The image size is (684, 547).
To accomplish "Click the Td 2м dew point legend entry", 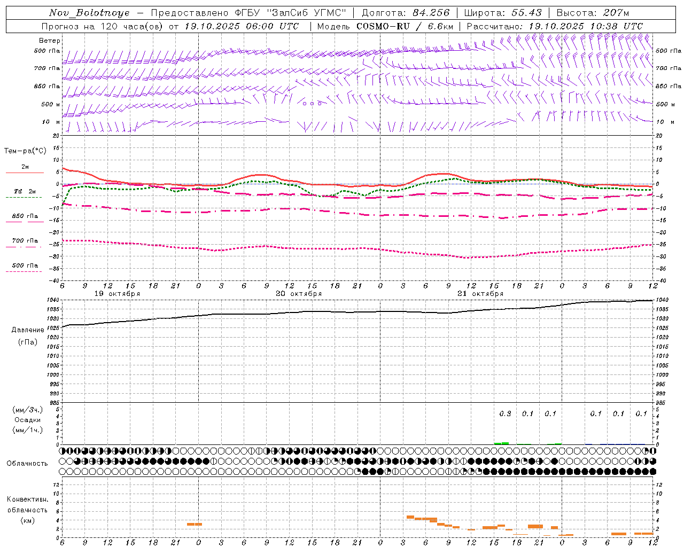I will [x=25, y=193].
